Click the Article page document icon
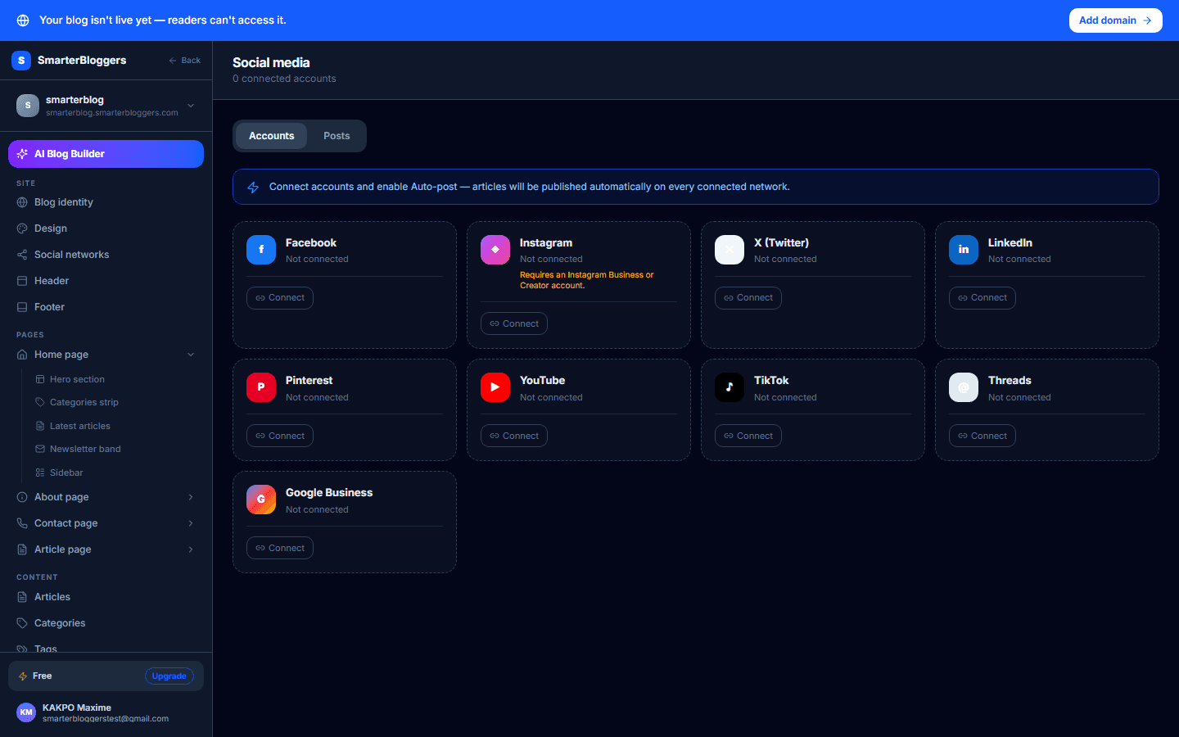The width and height of the screenshot is (1179, 737). tap(22, 549)
